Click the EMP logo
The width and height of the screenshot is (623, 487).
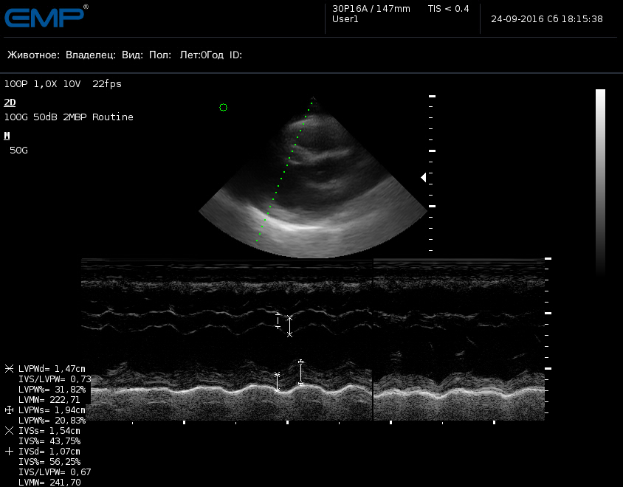pyautogui.click(x=46, y=17)
